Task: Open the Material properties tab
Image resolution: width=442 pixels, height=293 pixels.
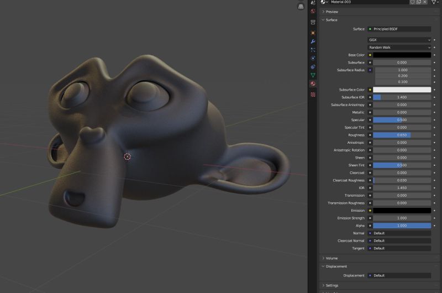Action: [313, 83]
